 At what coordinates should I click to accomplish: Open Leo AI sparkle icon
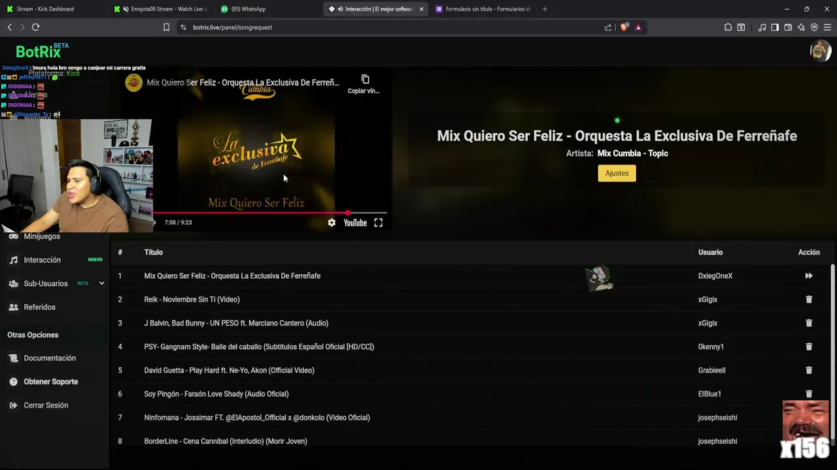(801, 27)
